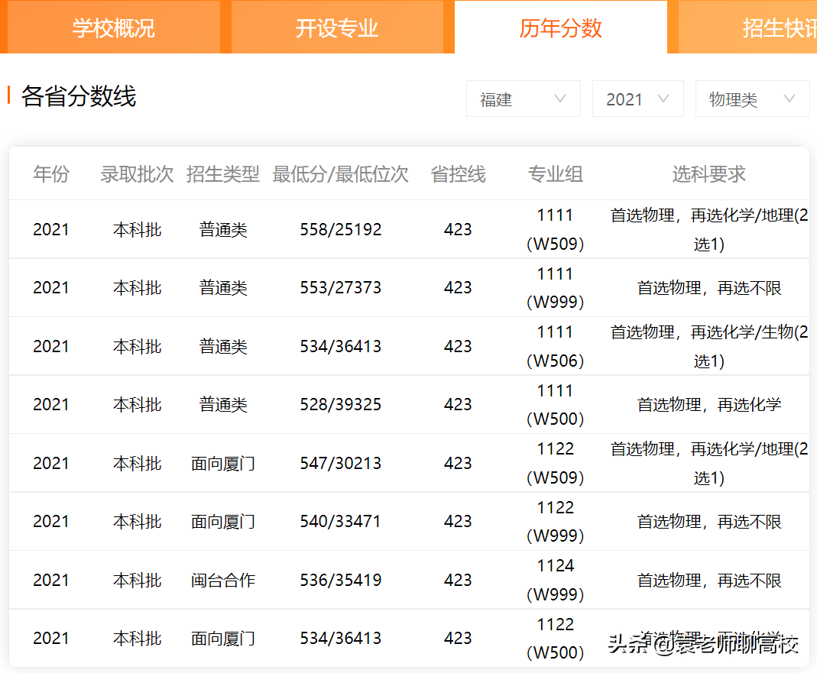Click the 最低分/最低位次 column header

(341, 174)
